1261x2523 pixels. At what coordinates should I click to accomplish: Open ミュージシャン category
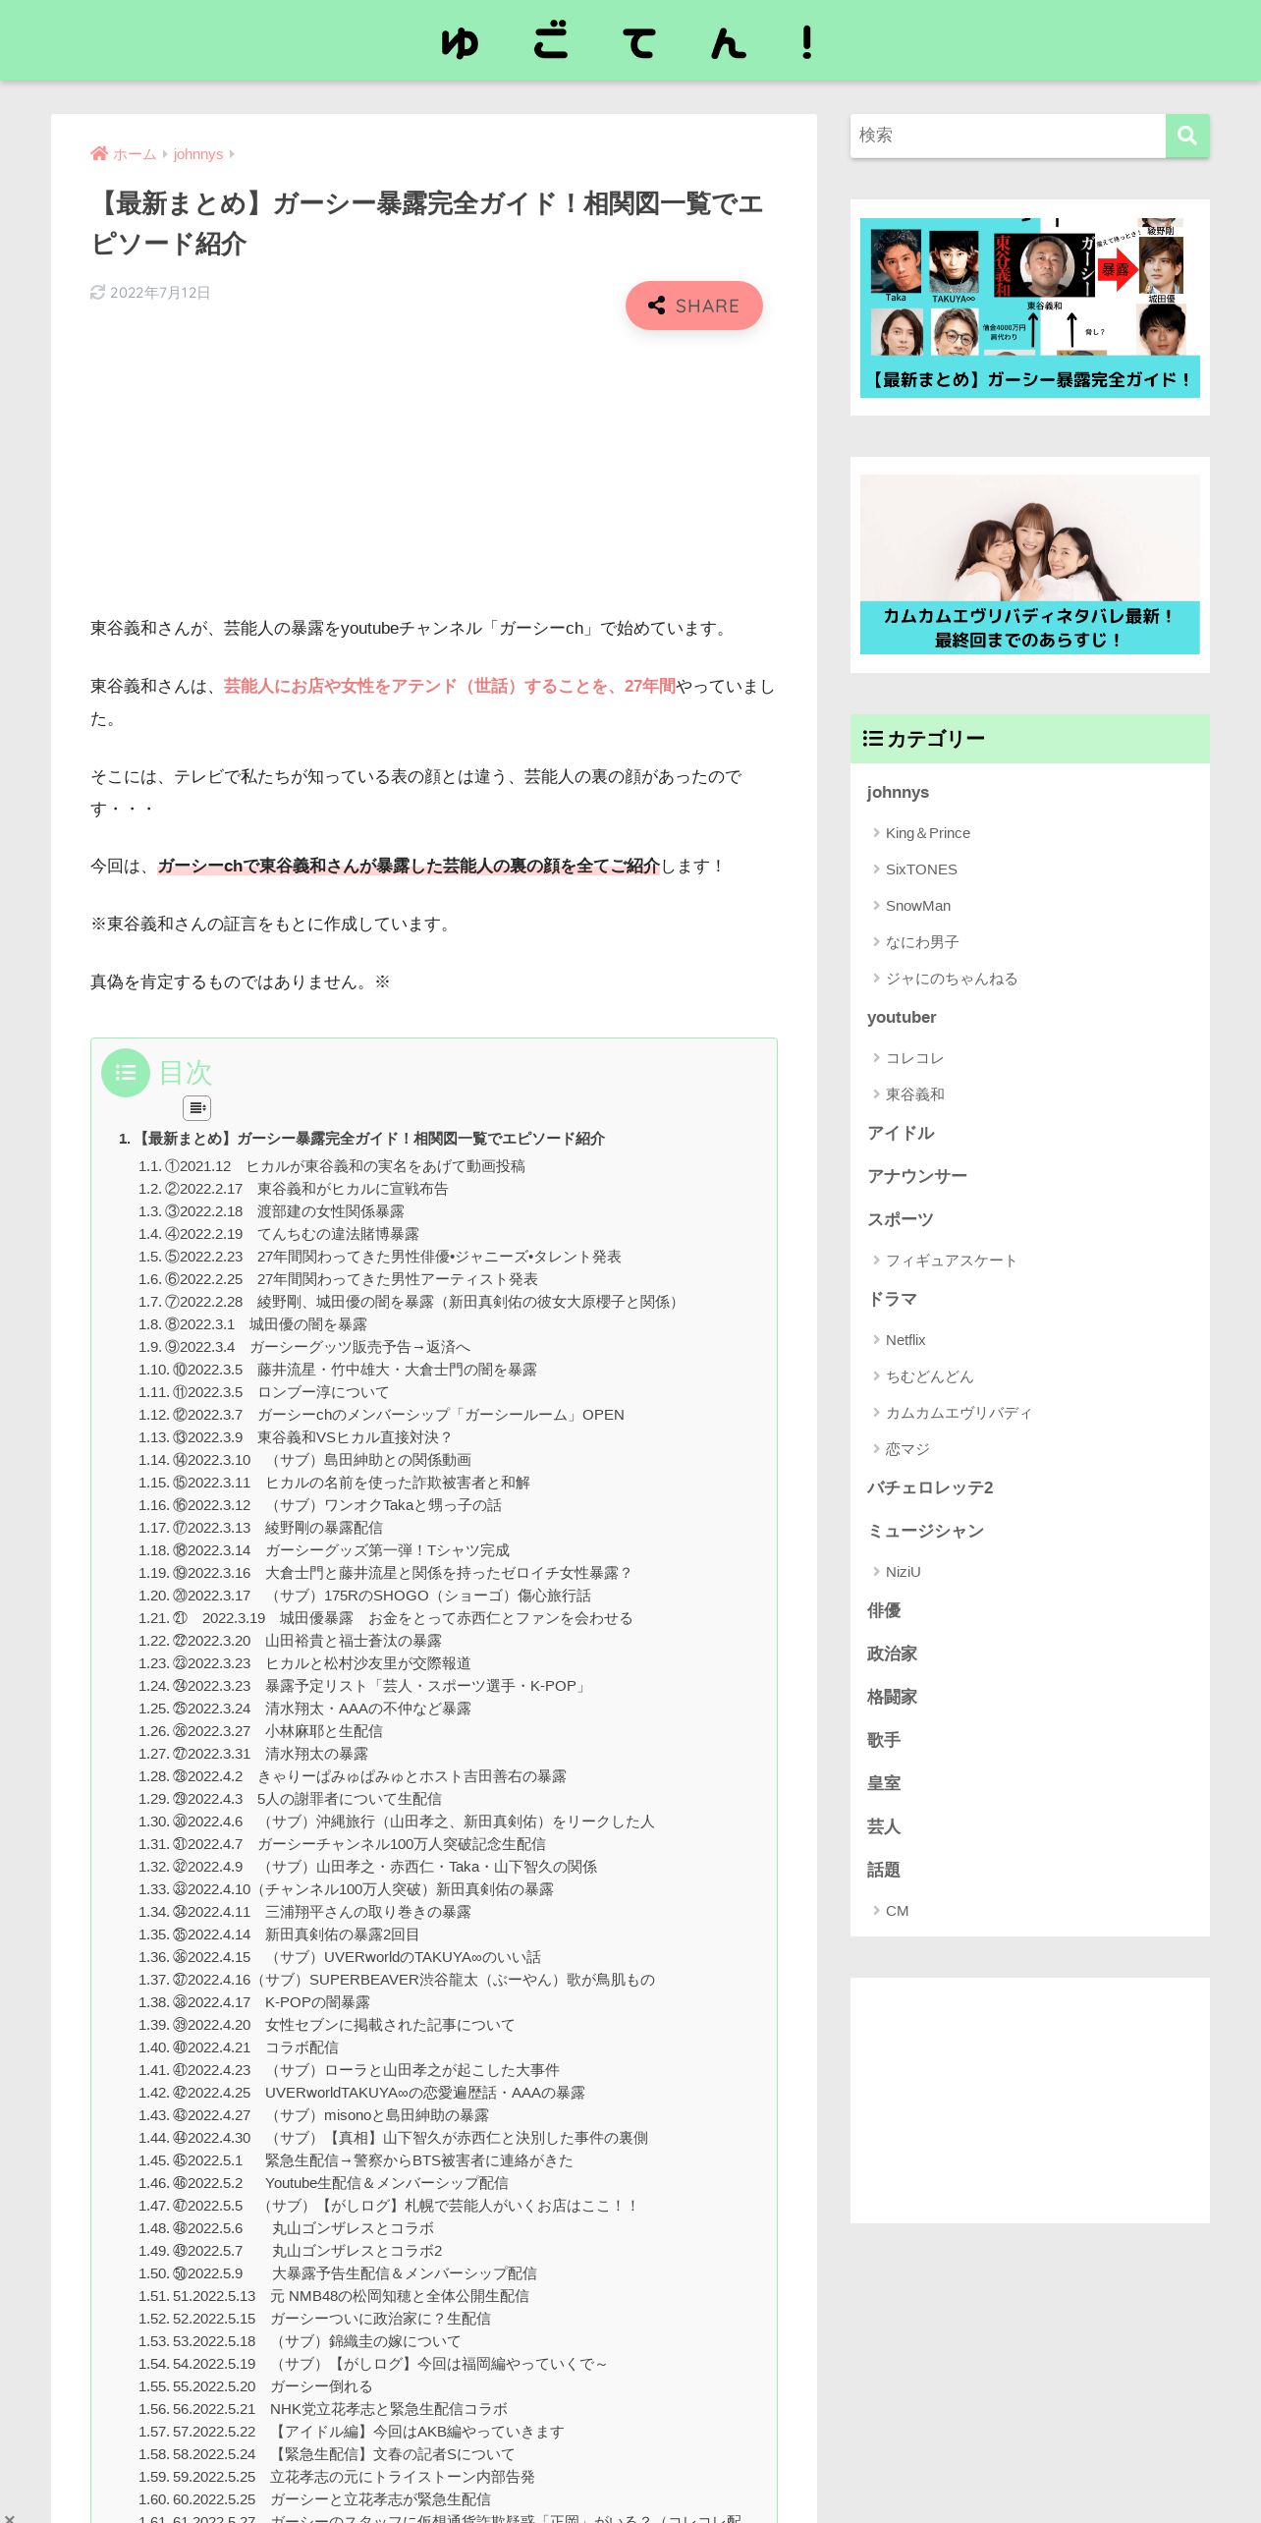[925, 1531]
